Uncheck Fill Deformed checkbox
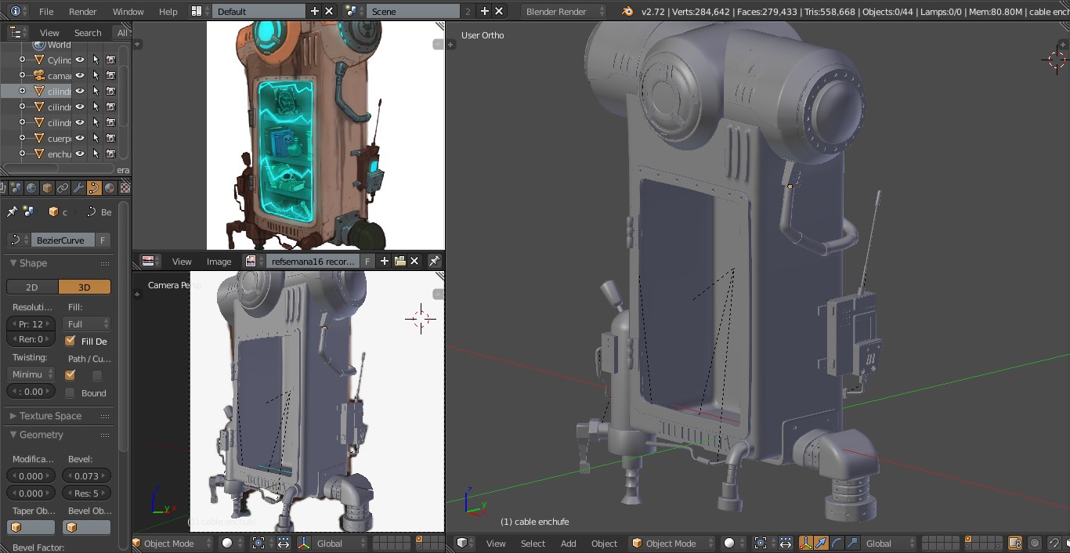The width and height of the screenshot is (1070, 553). pos(70,341)
